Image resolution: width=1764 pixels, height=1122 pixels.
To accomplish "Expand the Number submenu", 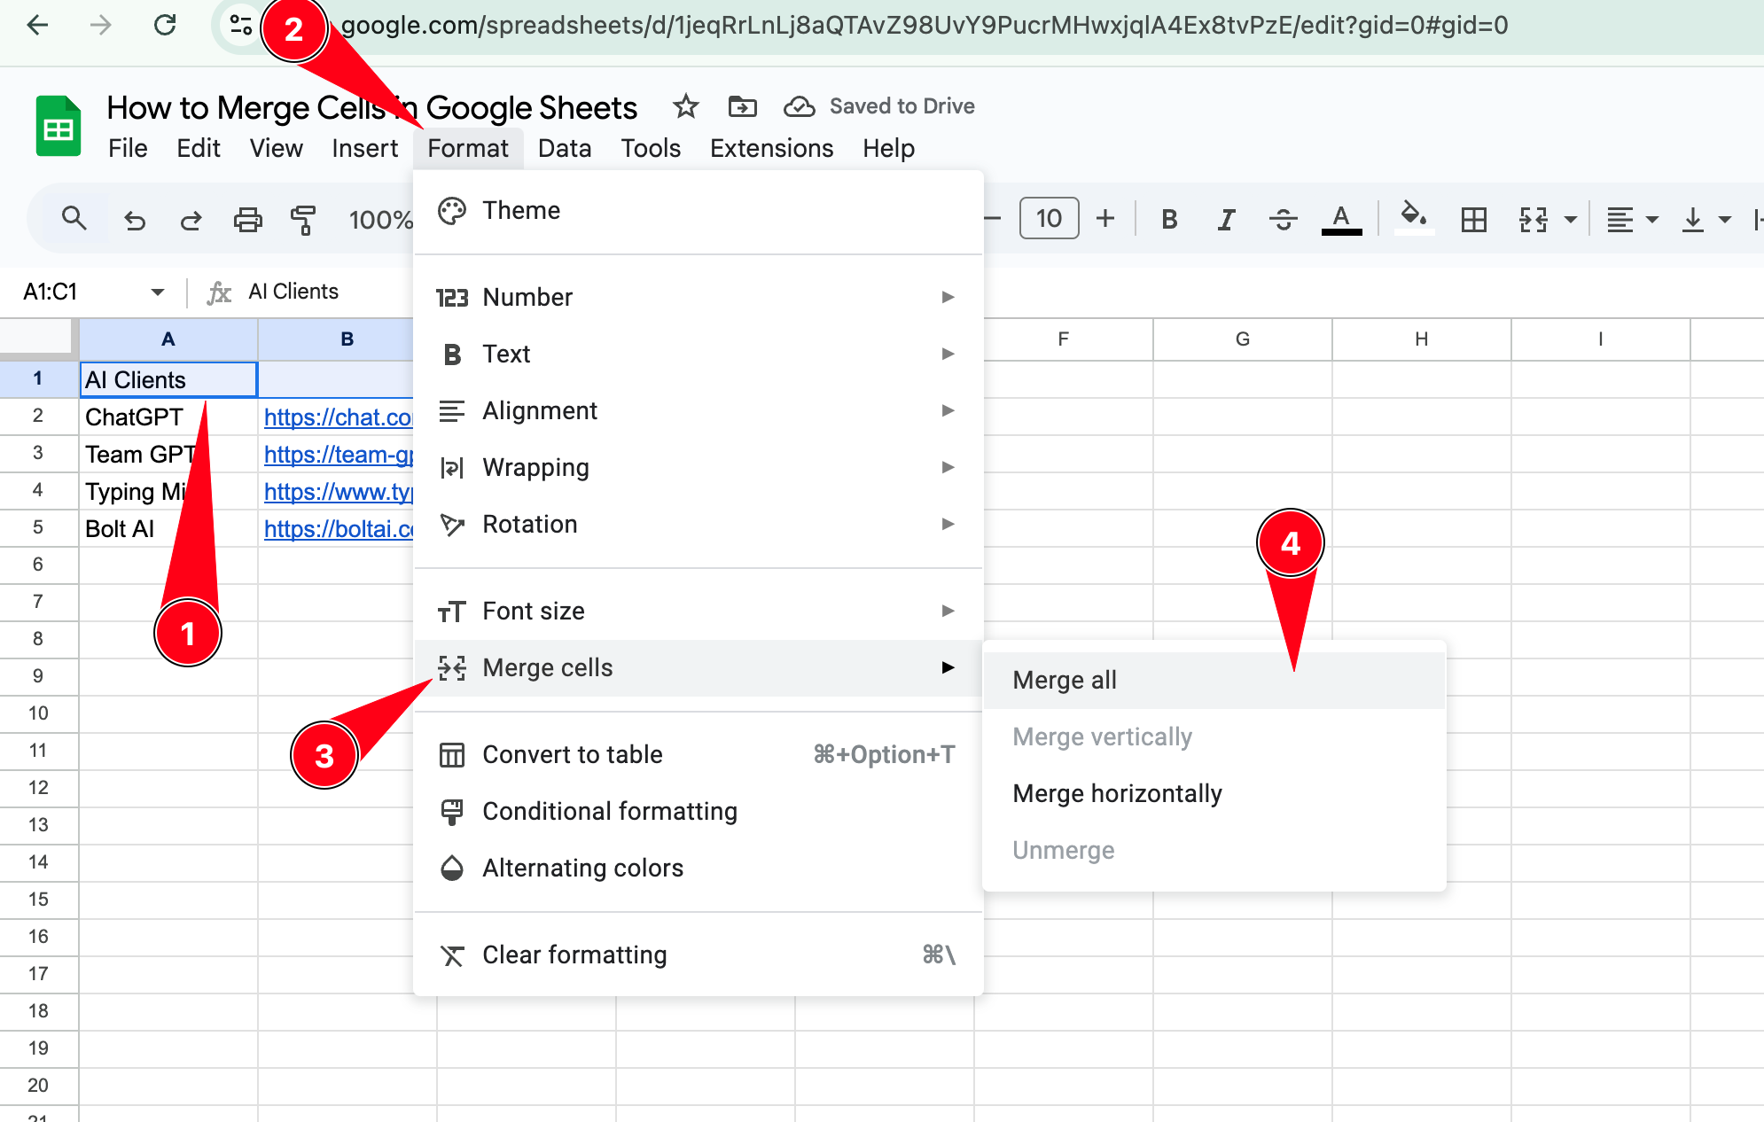I will 699,297.
